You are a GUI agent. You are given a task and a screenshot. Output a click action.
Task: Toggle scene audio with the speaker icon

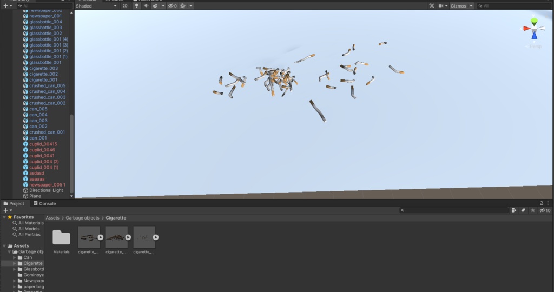(146, 6)
